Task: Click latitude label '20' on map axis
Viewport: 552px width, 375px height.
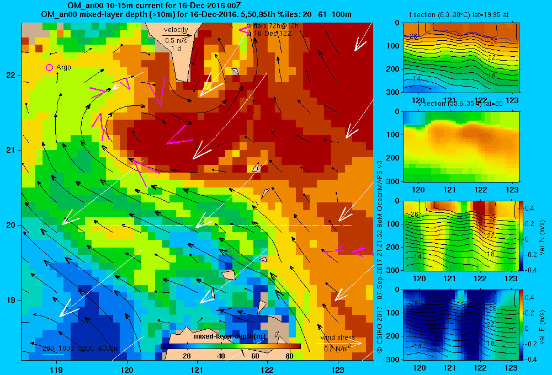Action: click(x=10, y=225)
